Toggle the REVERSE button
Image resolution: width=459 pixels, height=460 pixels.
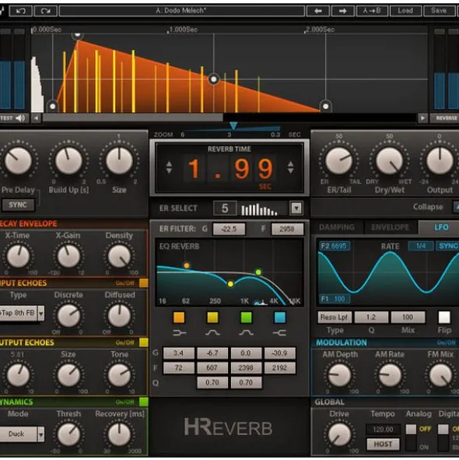(445, 118)
